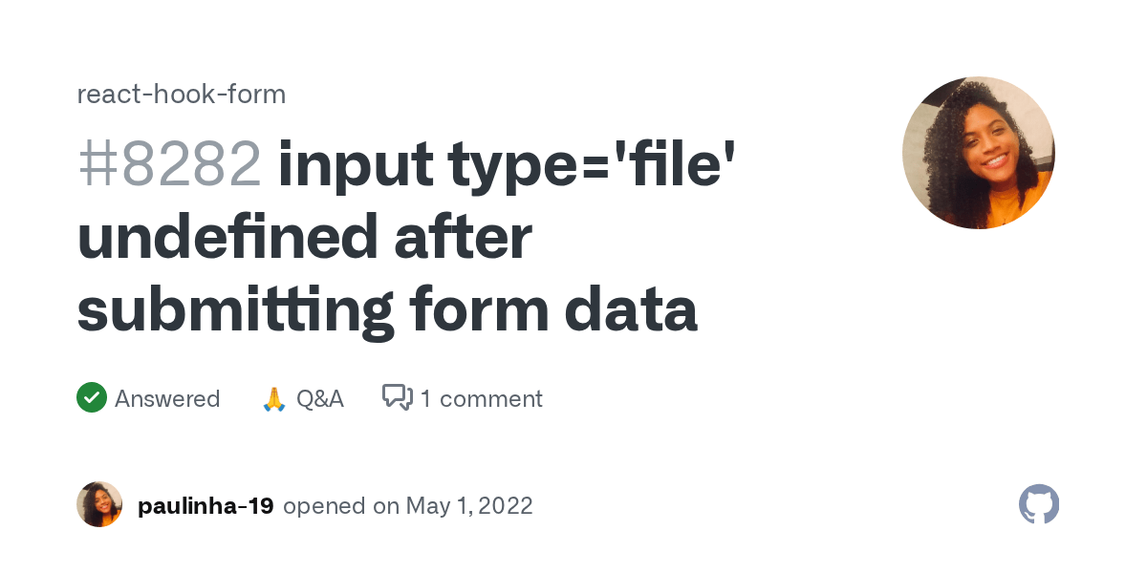Click the "submitting form data" title line
The width and height of the screenshot is (1147, 573).
click(x=387, y=309)
